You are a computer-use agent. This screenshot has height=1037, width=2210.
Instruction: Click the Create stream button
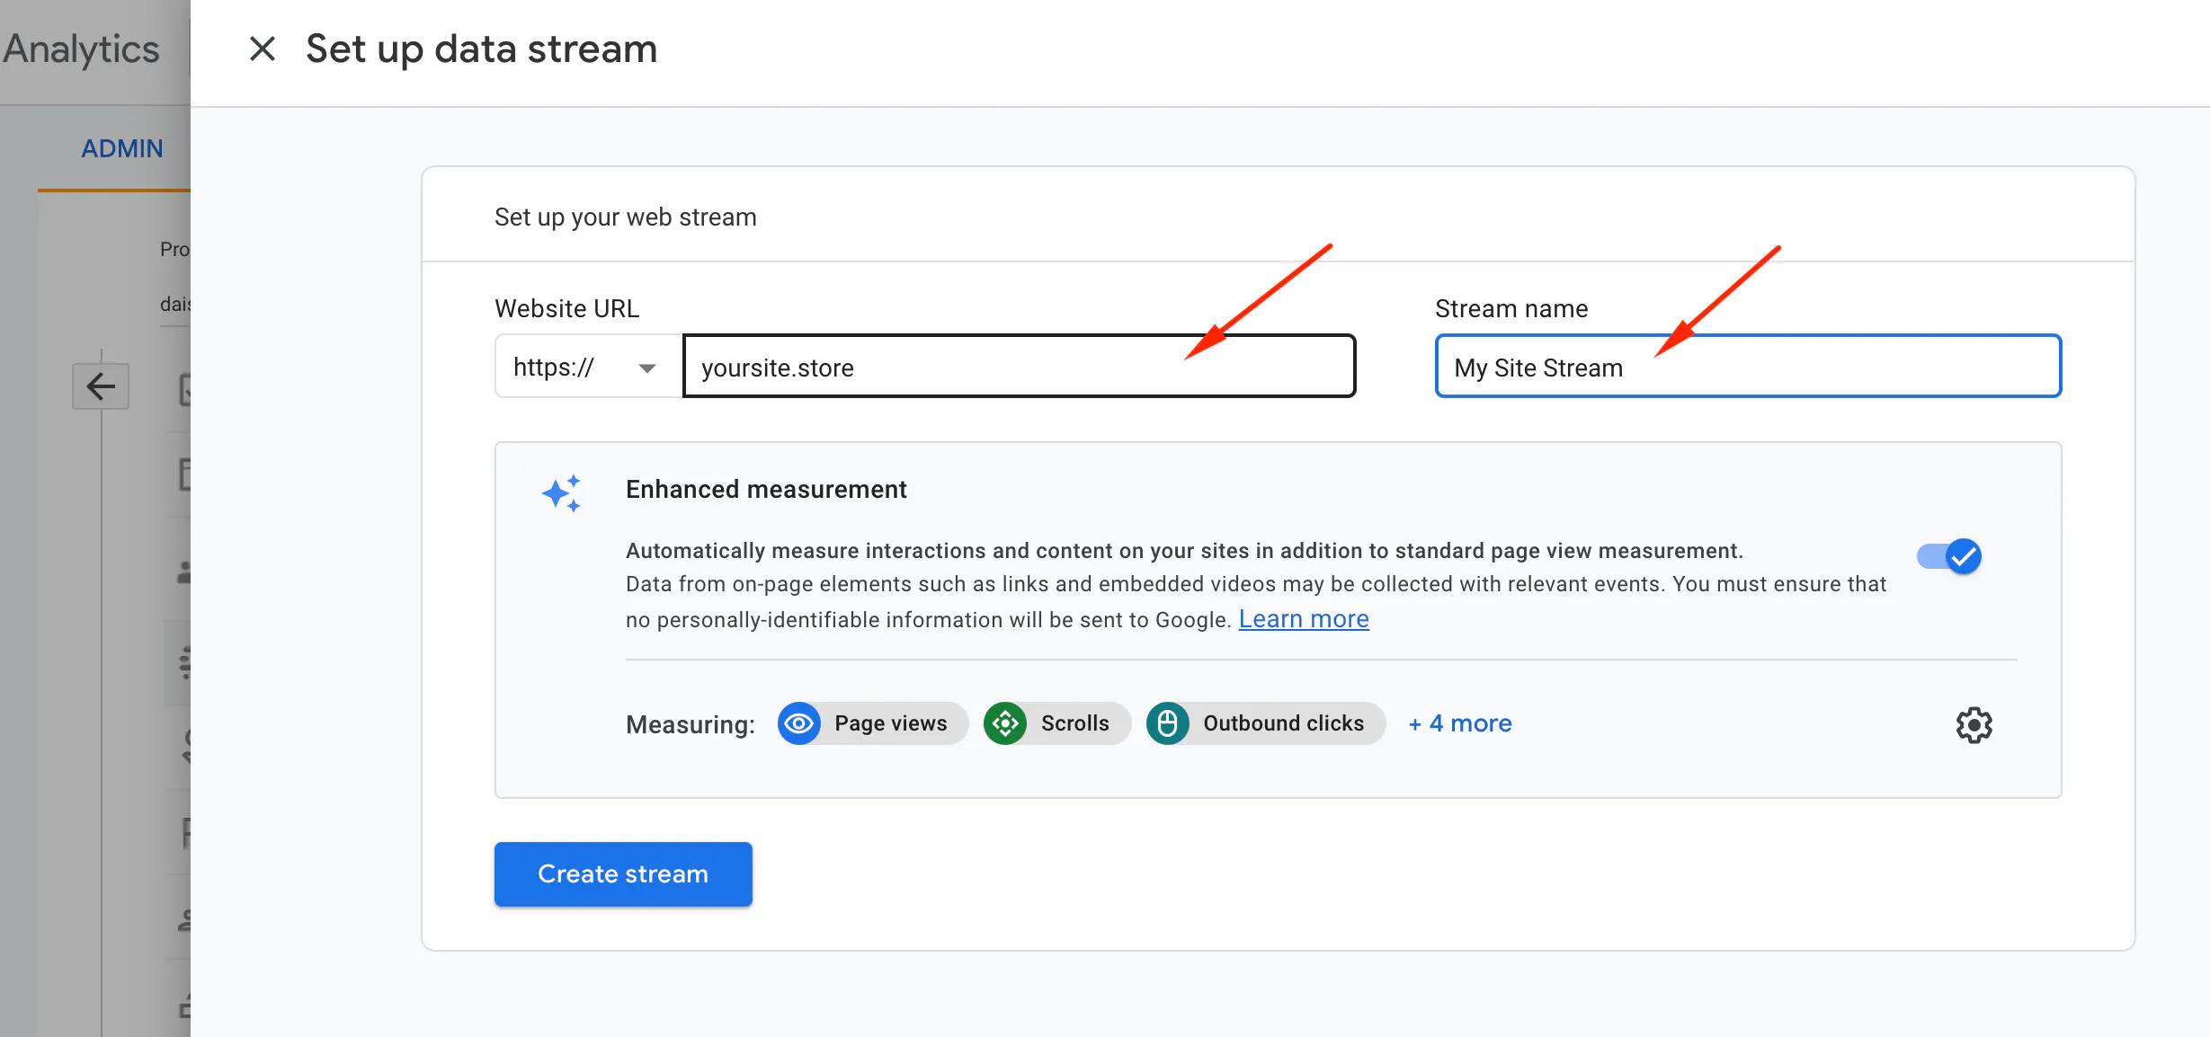click(623, 873)
